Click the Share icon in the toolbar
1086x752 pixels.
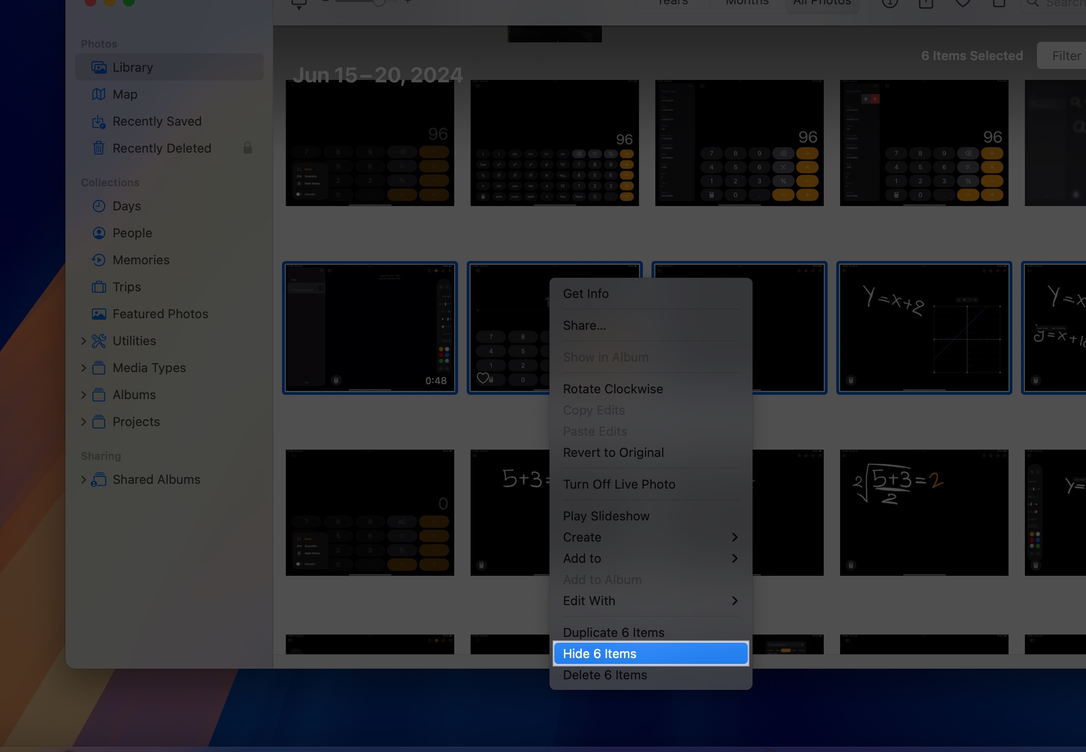(x=925, y=3)
